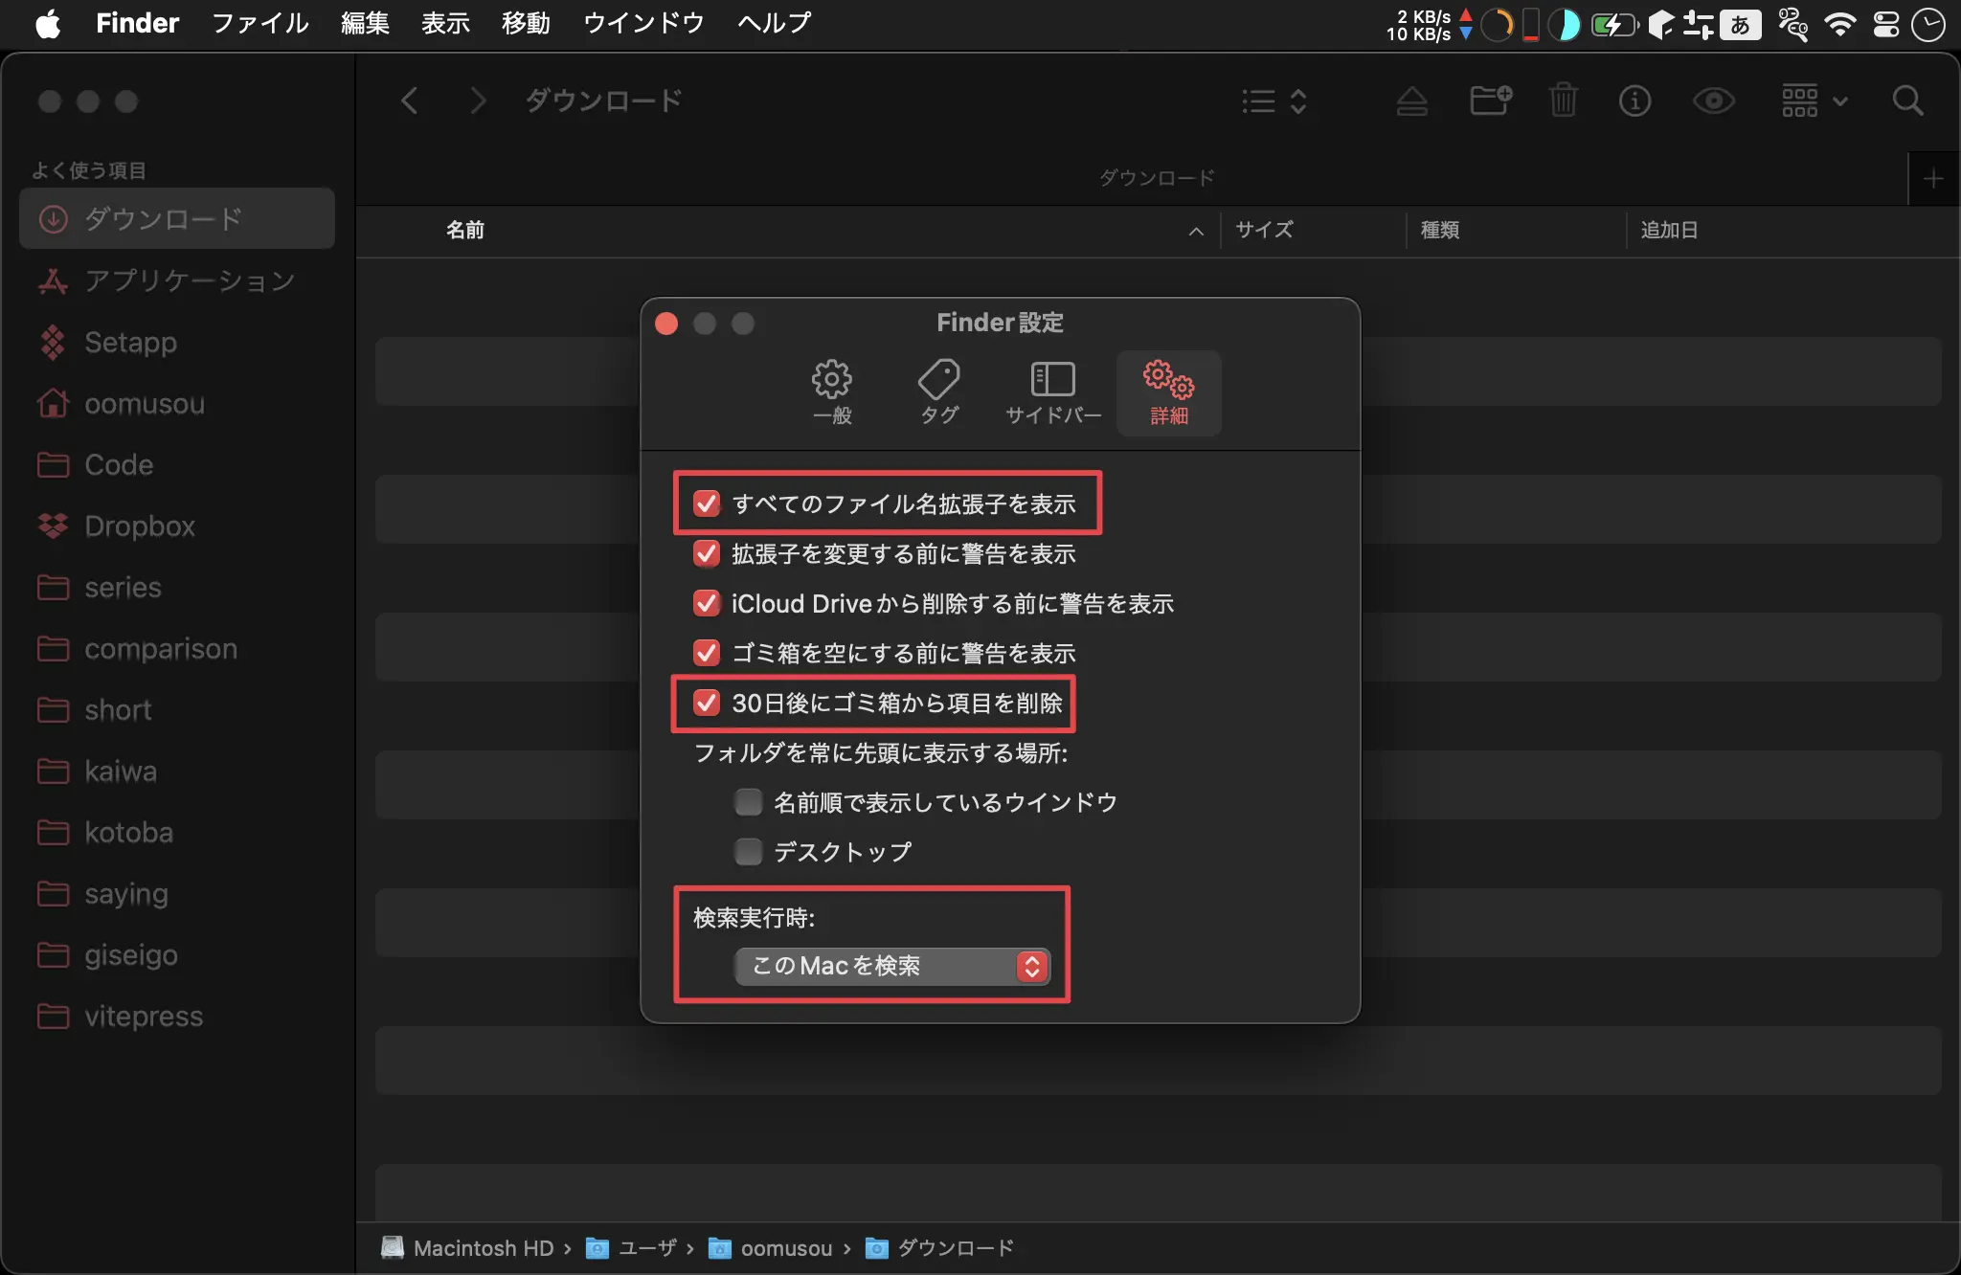Select short folder in sidebar

point(177,709)
